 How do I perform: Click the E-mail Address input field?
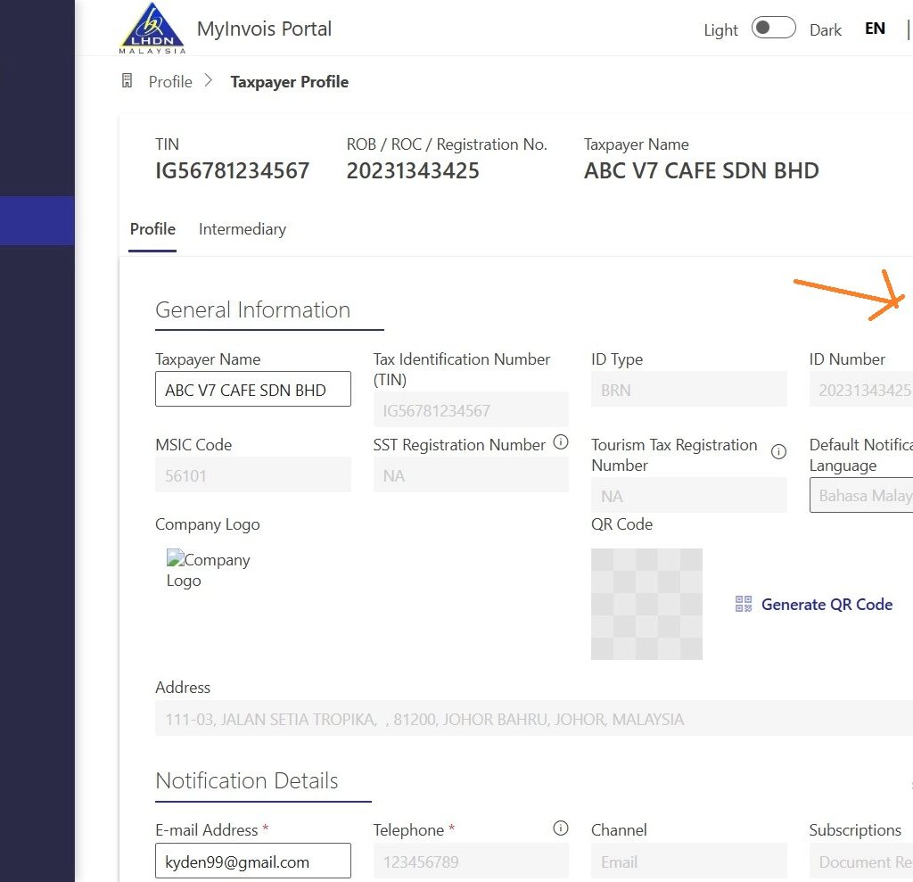252,862
